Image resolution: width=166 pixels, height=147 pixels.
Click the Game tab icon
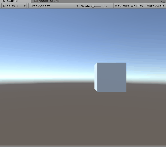click(x=4, y=1)
